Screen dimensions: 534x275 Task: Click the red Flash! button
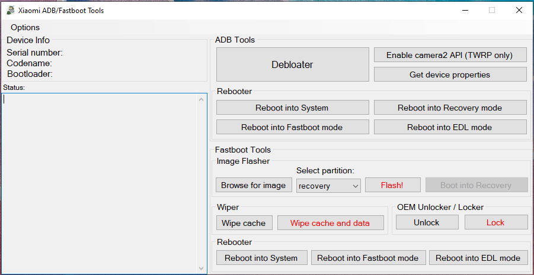point(393,185)
